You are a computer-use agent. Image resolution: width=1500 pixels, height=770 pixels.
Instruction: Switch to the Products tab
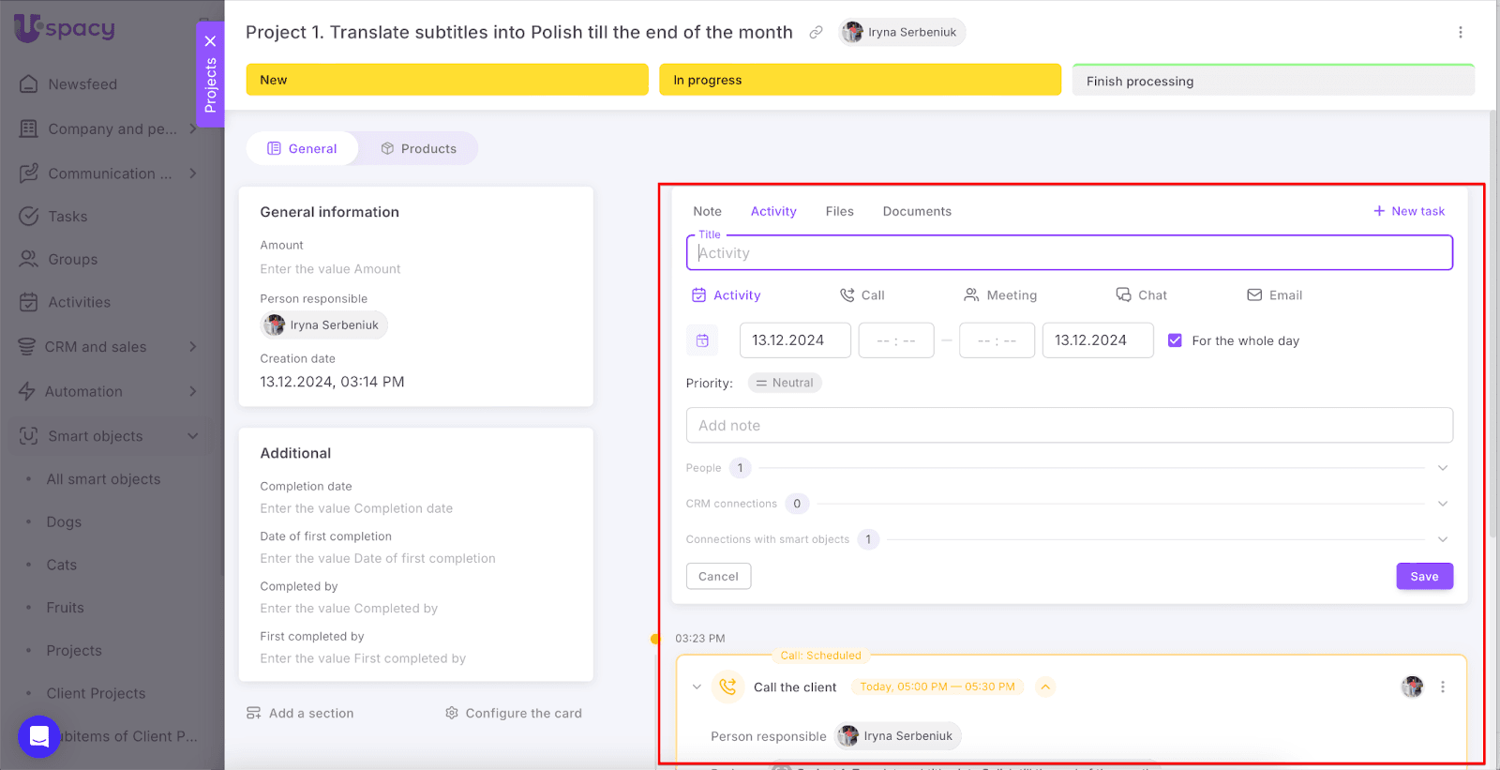418,148
